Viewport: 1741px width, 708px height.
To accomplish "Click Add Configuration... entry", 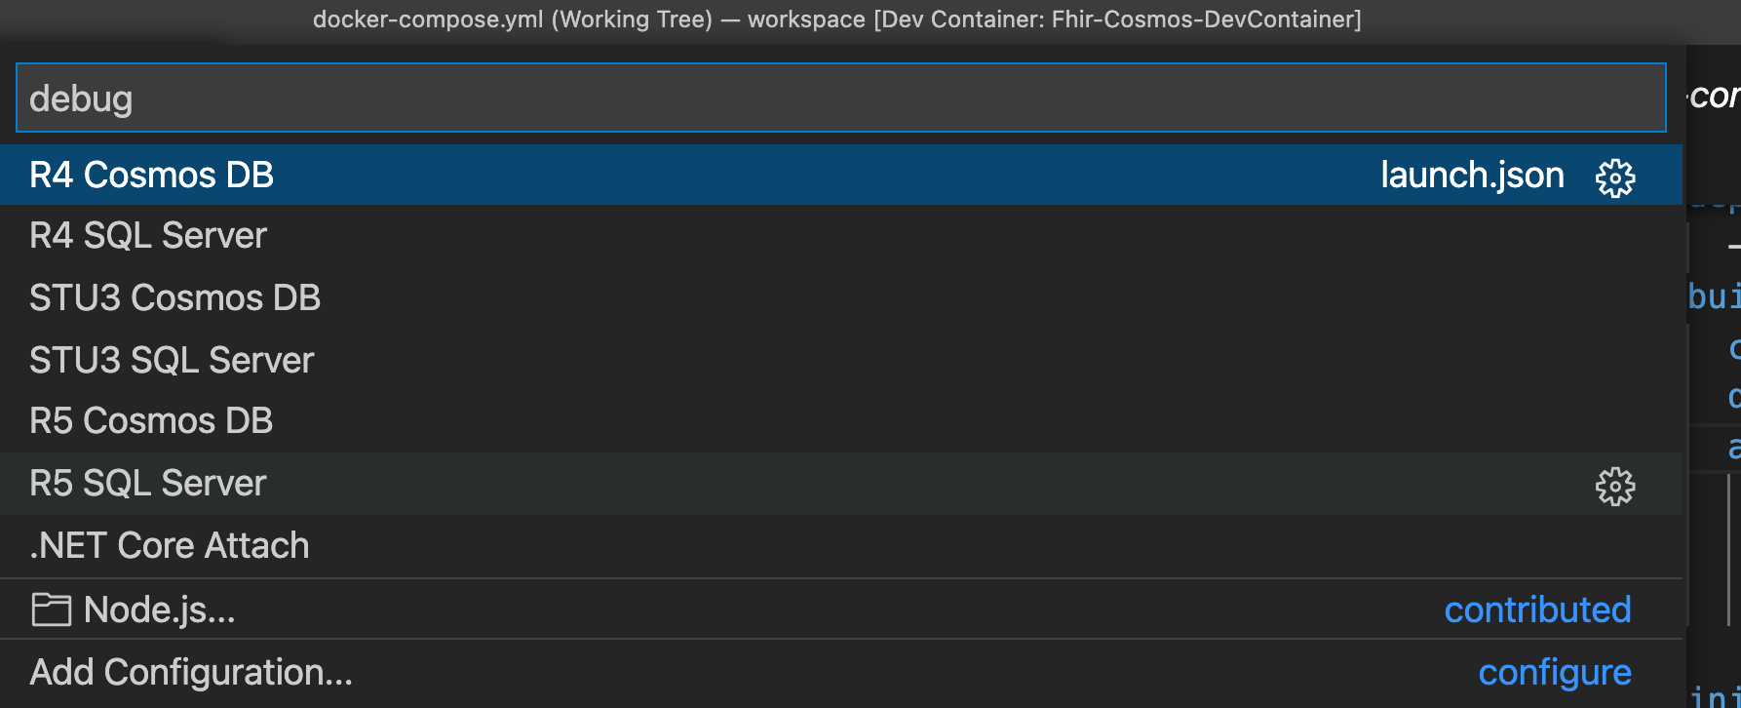I will tap(841, 673).
